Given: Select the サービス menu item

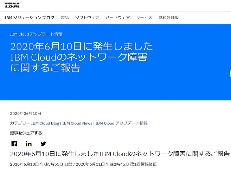Looking at the screenshot, I should point(144,18).
